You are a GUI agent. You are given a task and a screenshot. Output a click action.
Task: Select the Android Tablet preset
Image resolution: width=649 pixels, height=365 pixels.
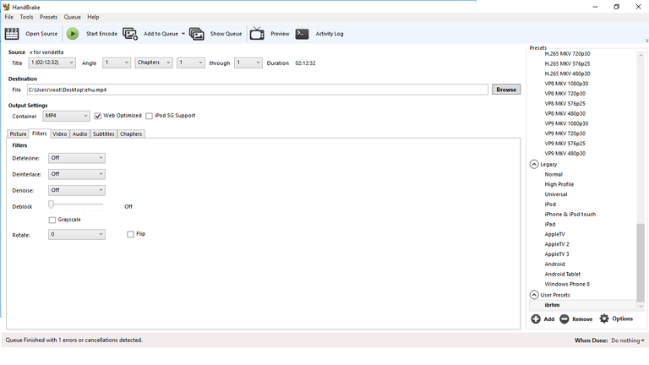pyautogui.click(x=563, y=274)
